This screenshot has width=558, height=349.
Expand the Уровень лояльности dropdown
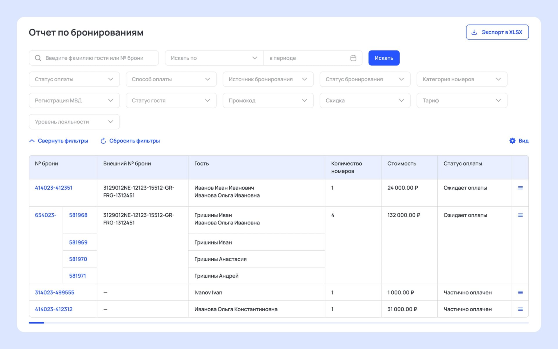point(74,122)
